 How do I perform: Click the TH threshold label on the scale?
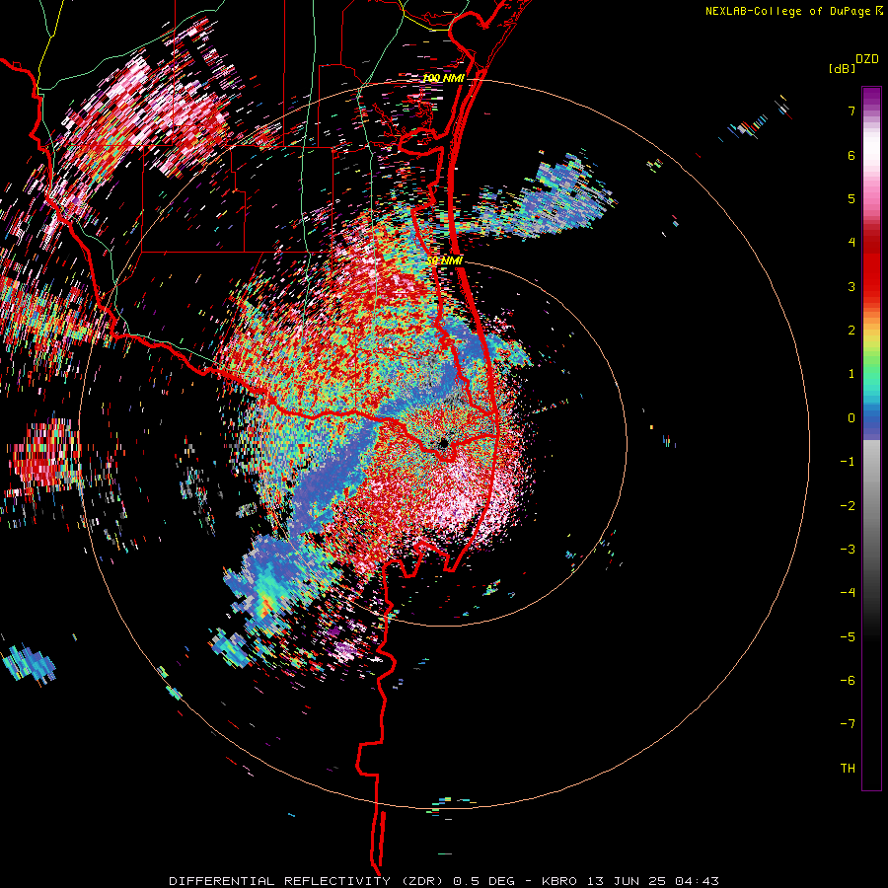click(848, 769)
